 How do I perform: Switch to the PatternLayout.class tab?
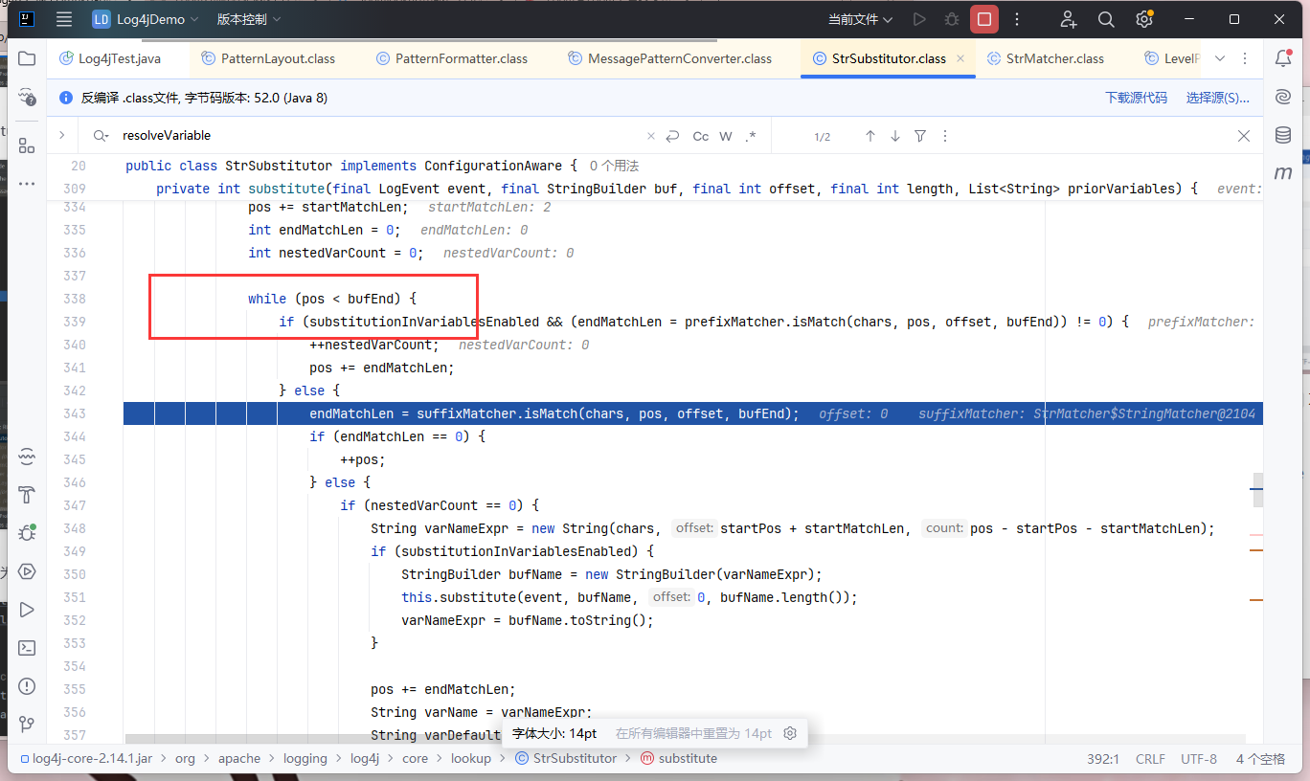(278, 58)
